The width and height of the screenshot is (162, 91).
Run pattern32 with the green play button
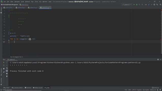pyautogui.click(x=134, y=5)
